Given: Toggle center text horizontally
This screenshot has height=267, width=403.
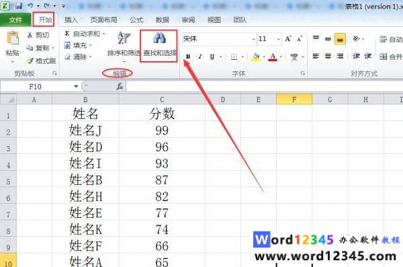Looking at the screenshot, I should pos(328,56).
